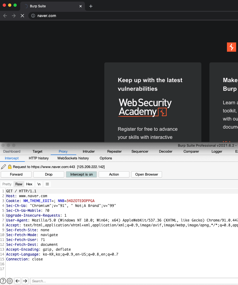Click the browser forward arrow
The width and height of the screenshot is (238, 285).
pyautogui.click(x=14, y=16)
